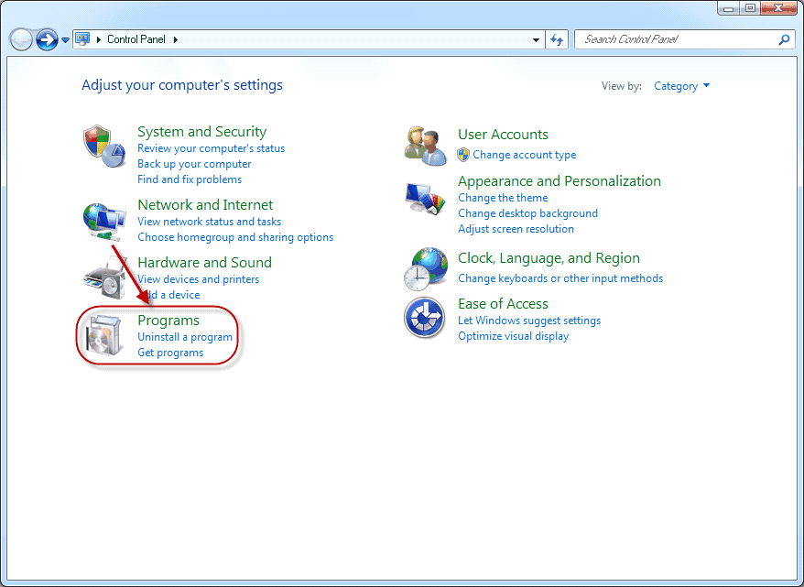Click the refresh button beside address bar
804x587 pixels.
pyautogui.click(x=557, y=40)
